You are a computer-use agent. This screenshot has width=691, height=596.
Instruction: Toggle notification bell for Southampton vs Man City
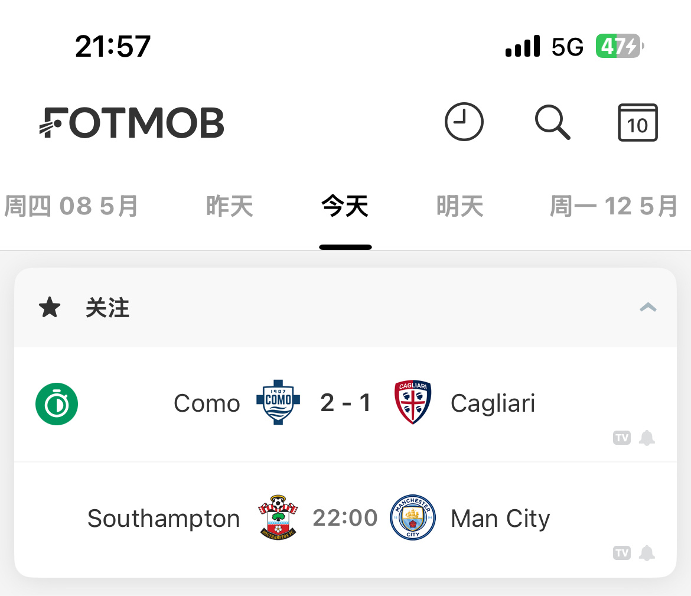coord(647,553)
